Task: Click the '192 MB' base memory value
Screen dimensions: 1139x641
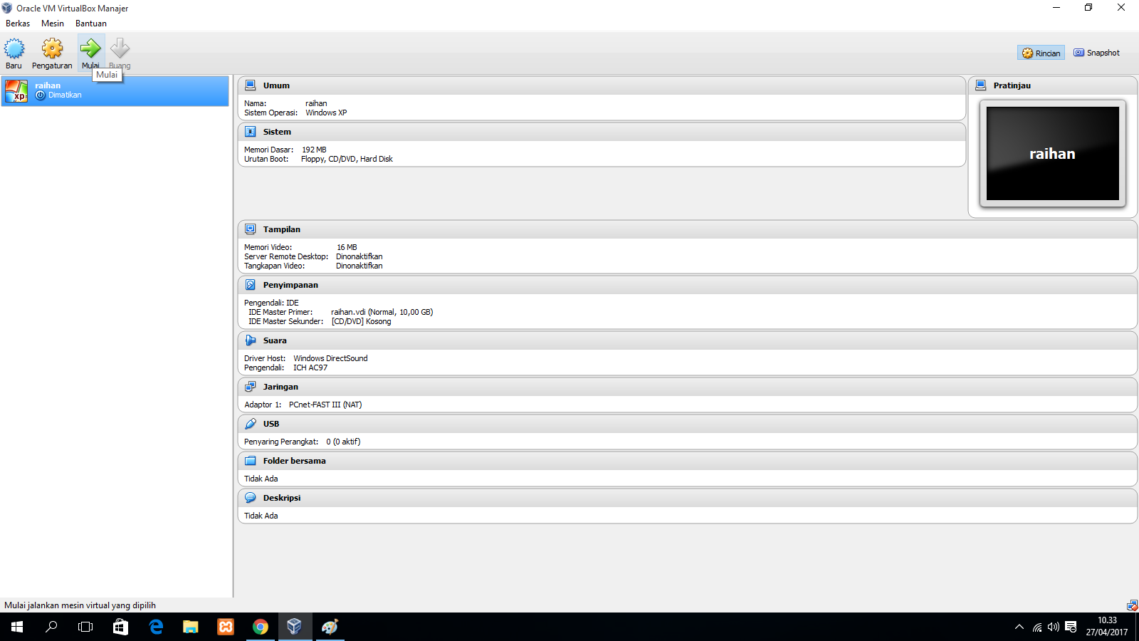Action: click(x=314, y=150)
